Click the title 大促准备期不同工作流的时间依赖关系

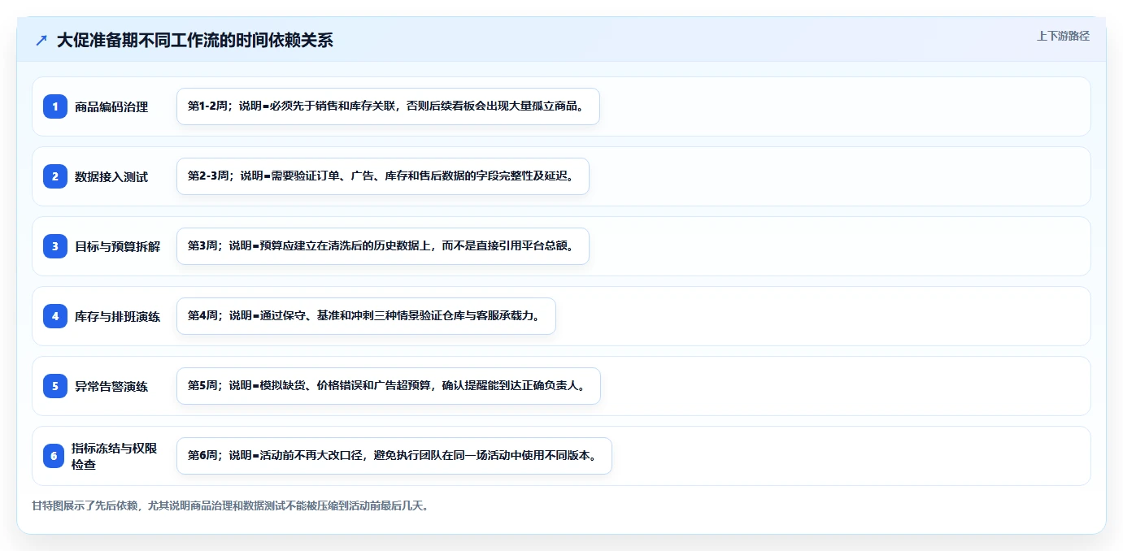click(194, 41)
